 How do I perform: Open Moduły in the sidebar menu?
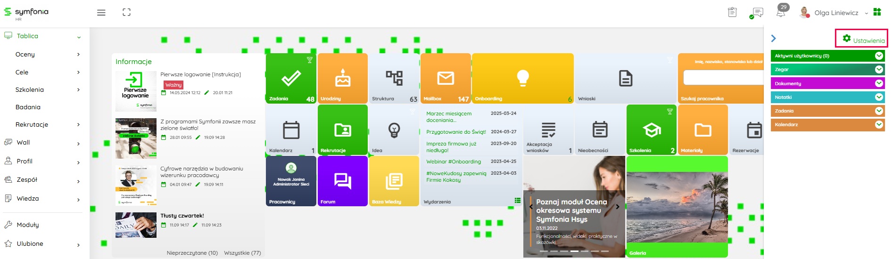pyautogui.click(x=28, y=225)
